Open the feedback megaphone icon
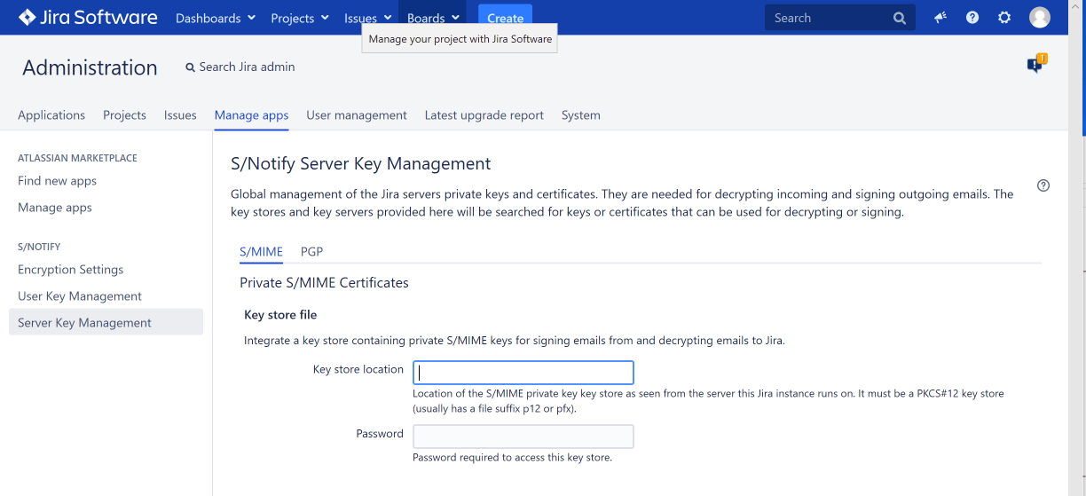Viewport: 1086px width, 496px height. pyautogui.click(x=940, y=18)
